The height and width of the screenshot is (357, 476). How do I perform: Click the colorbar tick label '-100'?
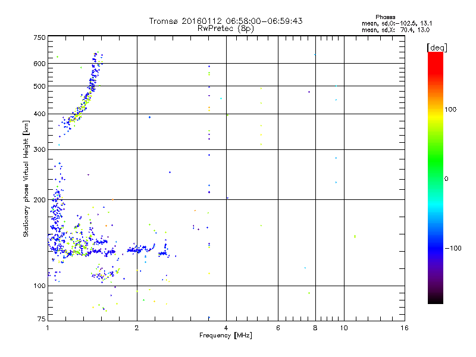click(x=453, y=248)
